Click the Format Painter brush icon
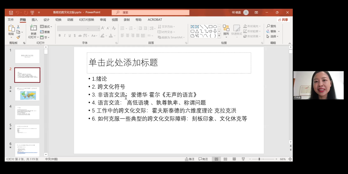This screenshot has height=174, width=348. coord(18,37)
